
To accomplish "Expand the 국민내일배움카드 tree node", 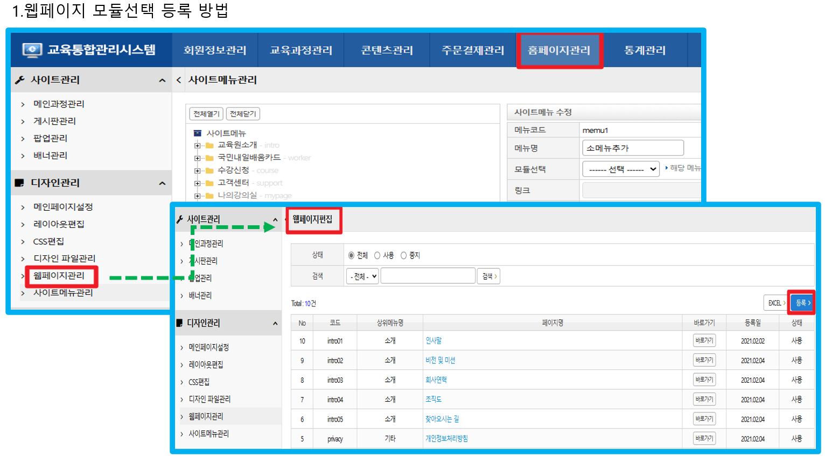I will 197,158.
